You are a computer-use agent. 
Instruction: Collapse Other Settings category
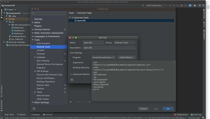(33, 102)
